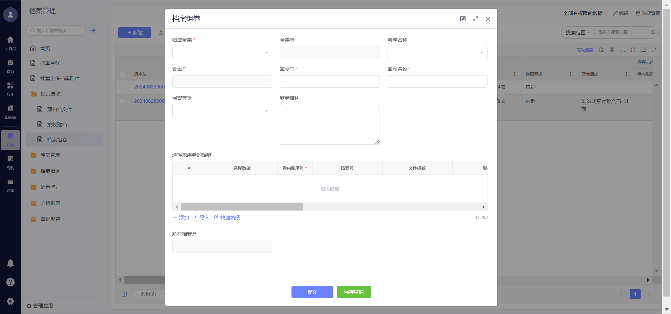Open the 工作台 home icon in sidebar
This screenshot has width=671, height=314.
10,43
